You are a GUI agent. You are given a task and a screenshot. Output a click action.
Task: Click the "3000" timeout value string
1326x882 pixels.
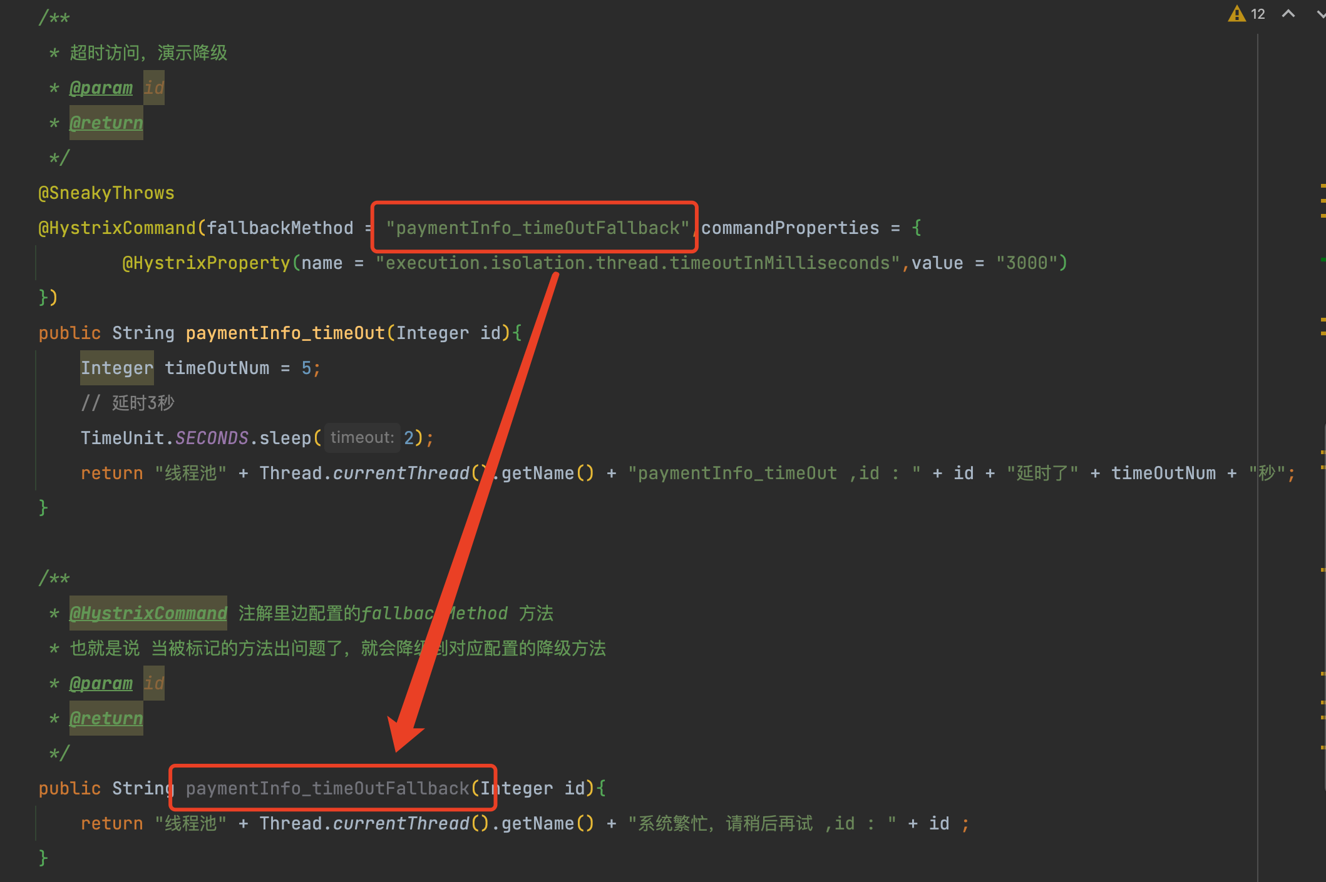coord(1026,263)
